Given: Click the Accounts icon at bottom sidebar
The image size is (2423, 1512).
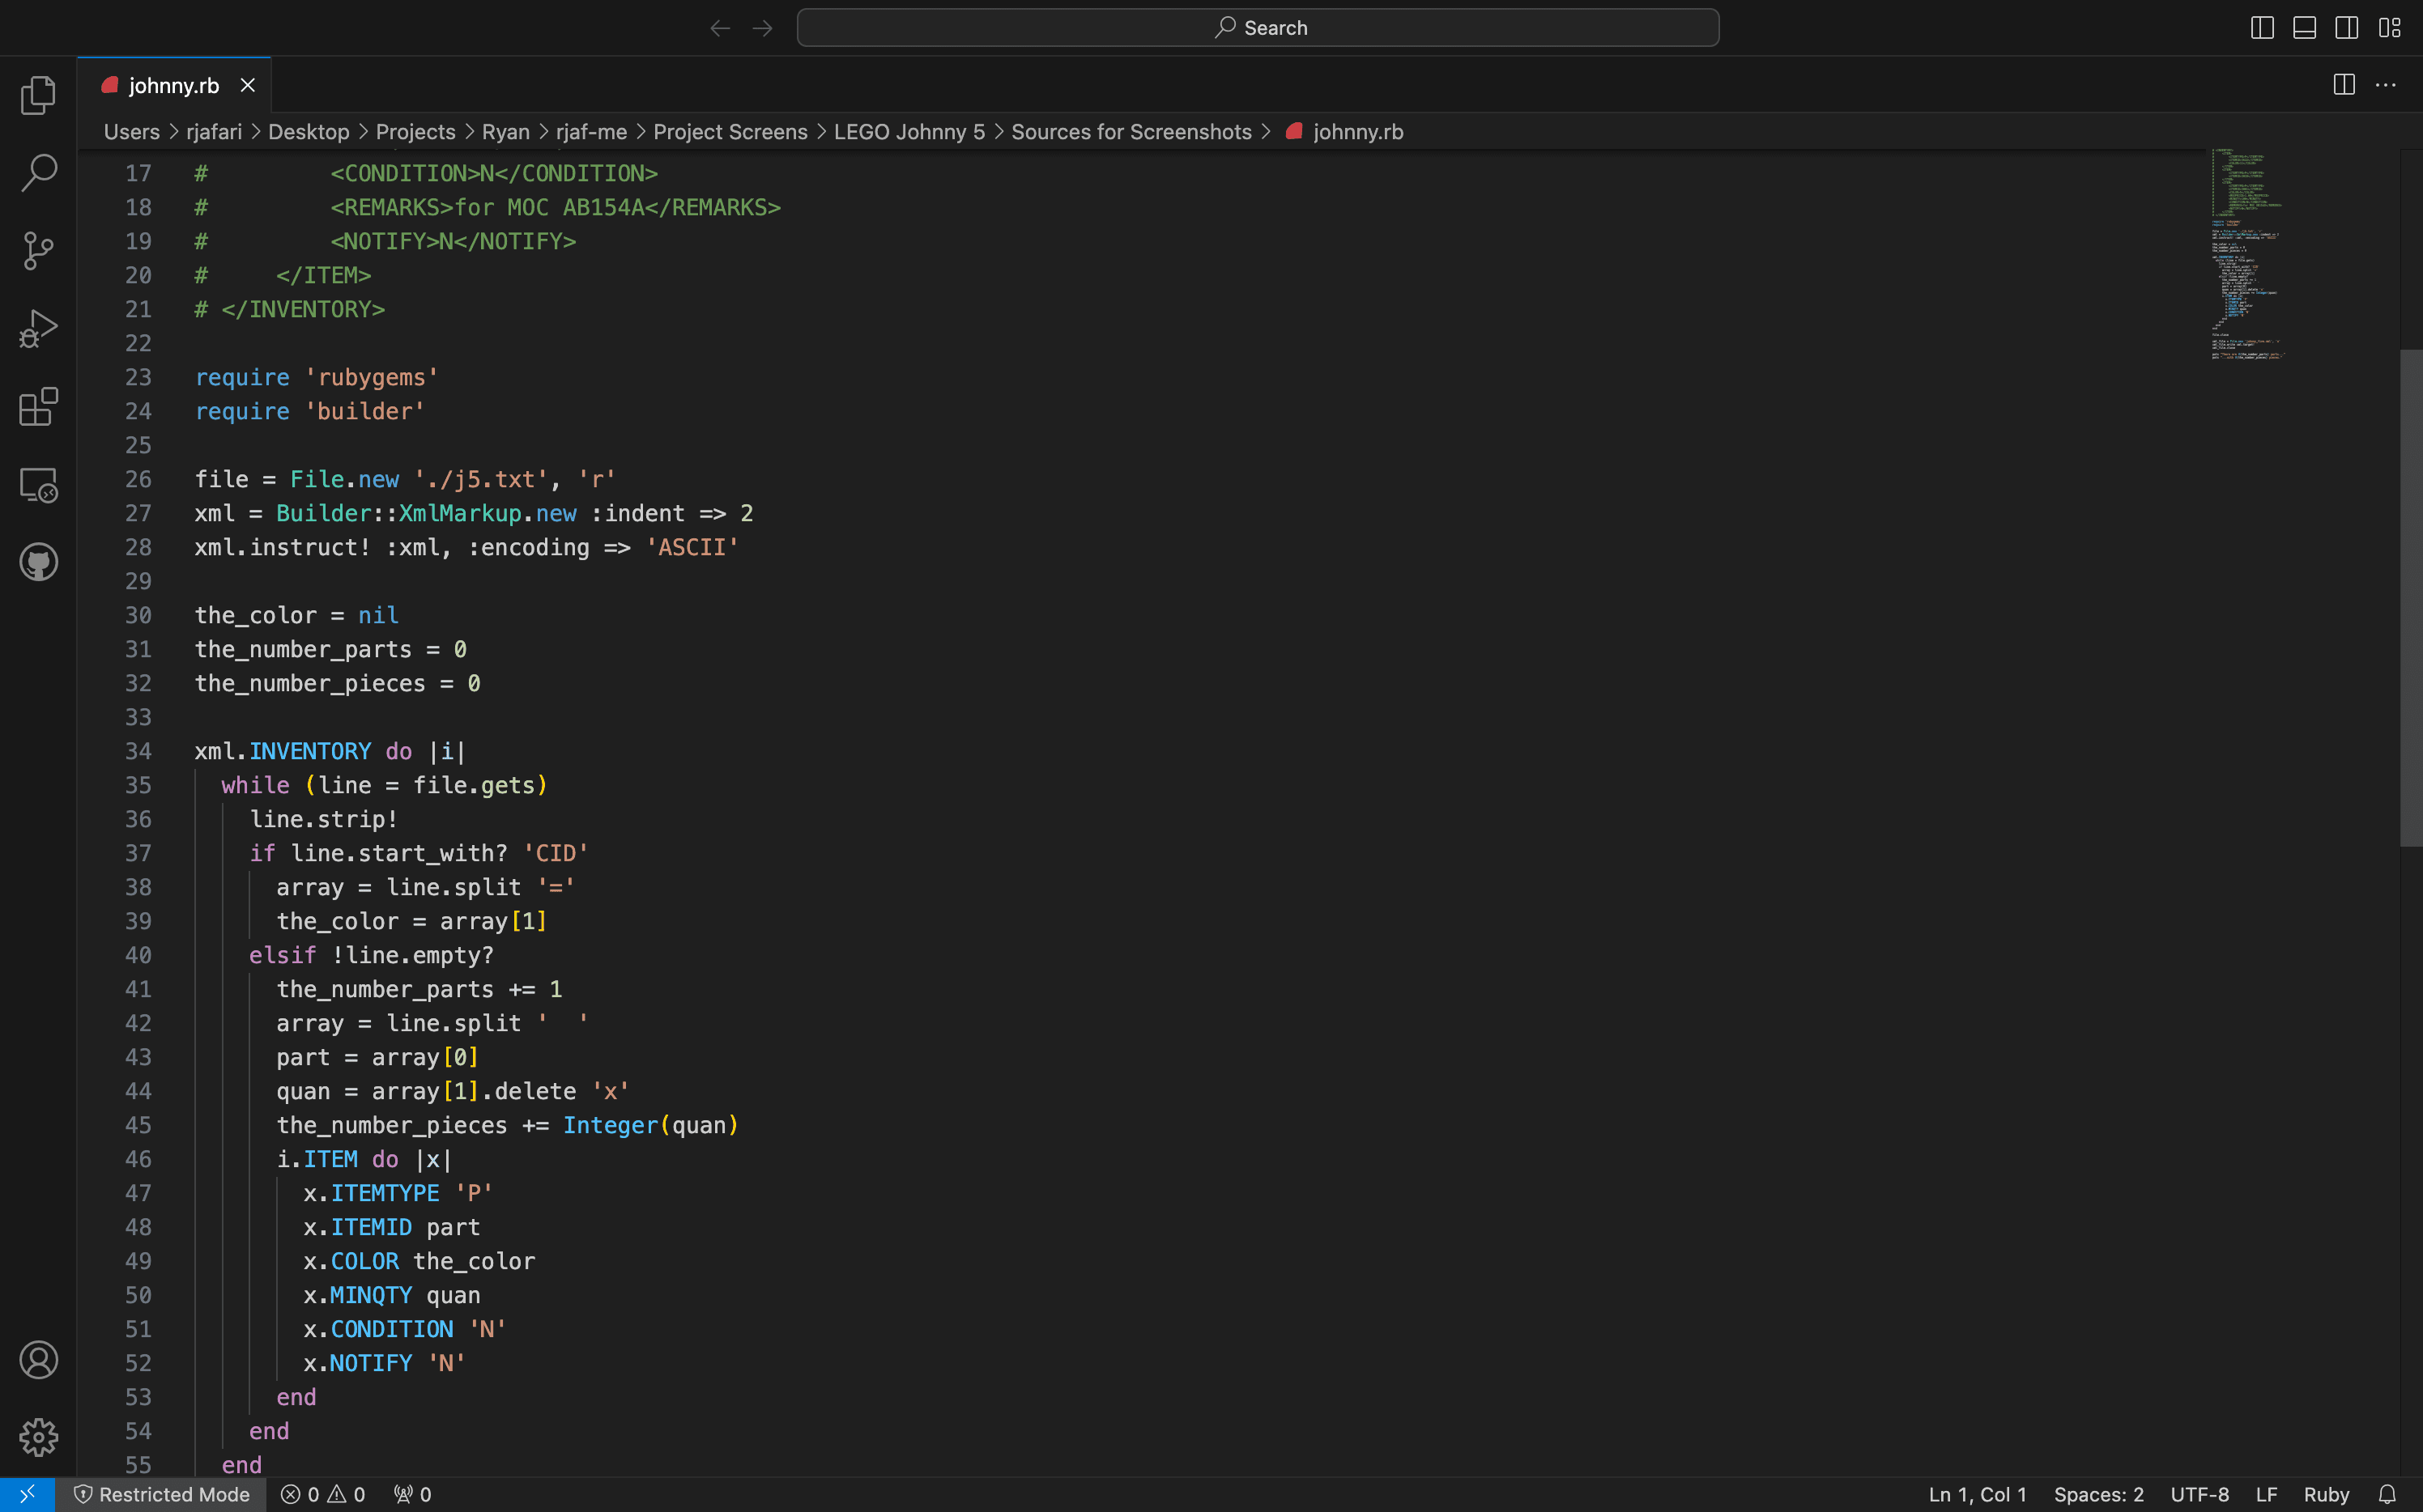Looking at the screenshot, I should pyautogui.click(x=38, y=1361).
